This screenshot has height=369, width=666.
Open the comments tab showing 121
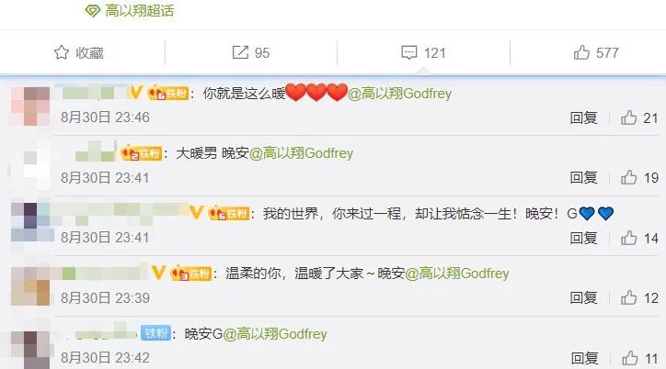pyautogui.click(x=423, y=52)
